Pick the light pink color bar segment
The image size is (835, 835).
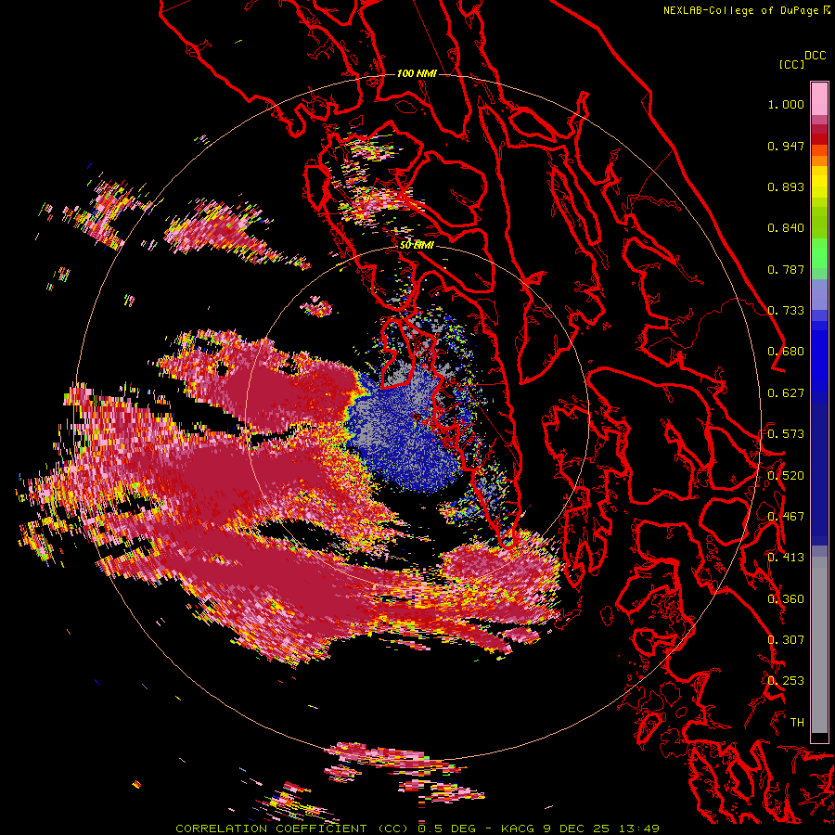pos(819,98)
